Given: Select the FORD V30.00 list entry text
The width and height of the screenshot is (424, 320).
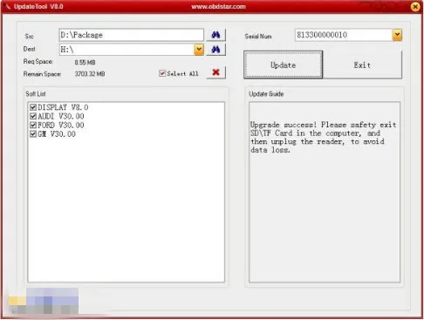Looking at the screenshot, I should point(61,126).
